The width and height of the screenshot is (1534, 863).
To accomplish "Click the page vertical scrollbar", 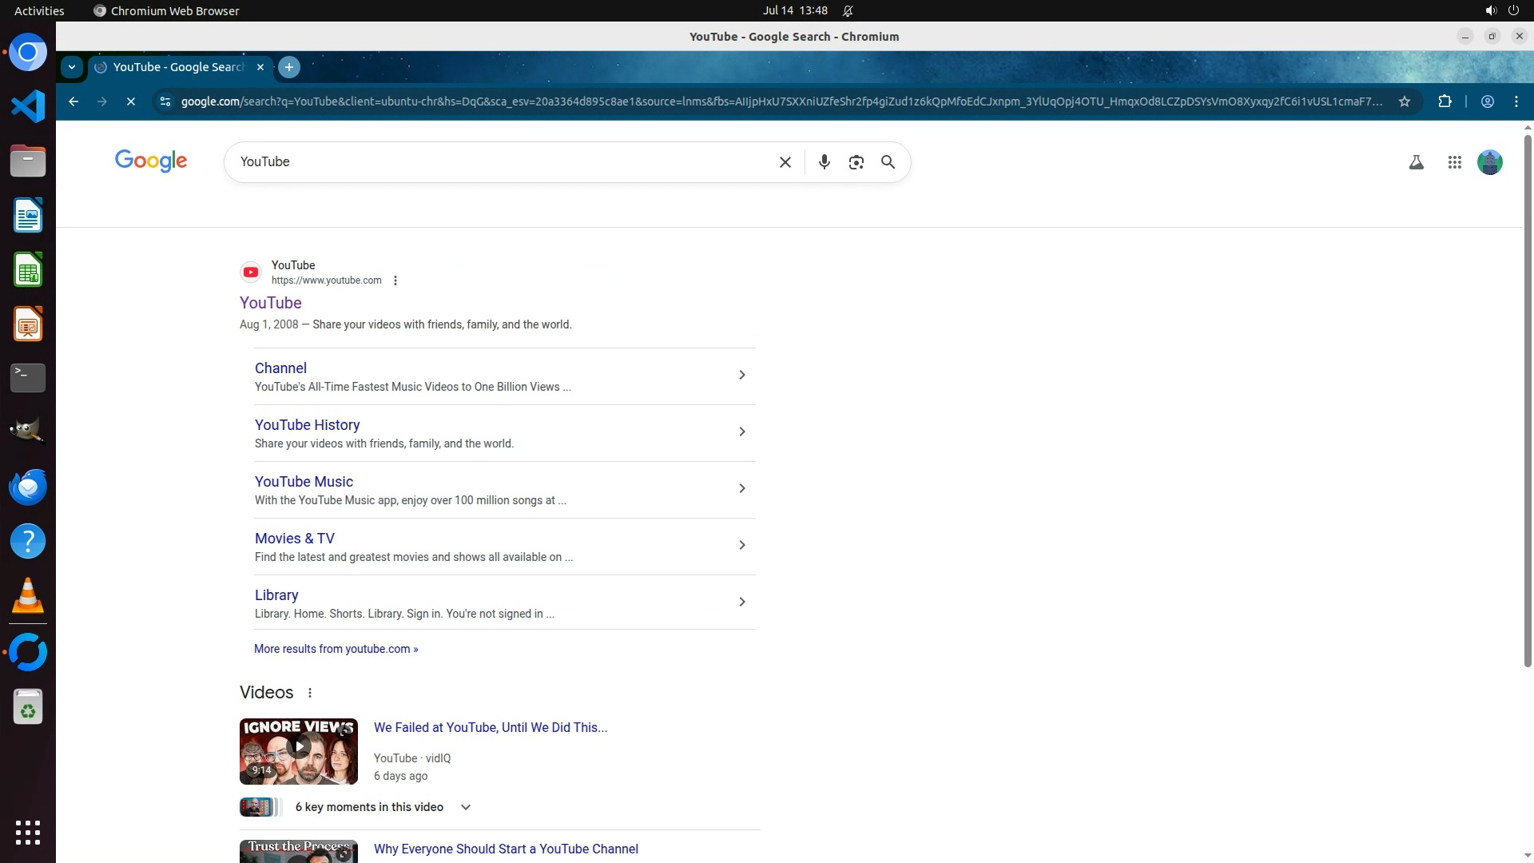I will 1528,400.
